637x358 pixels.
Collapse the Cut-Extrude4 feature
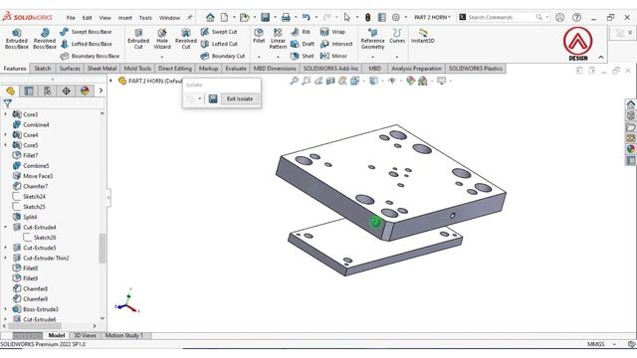tap(6, 228)
